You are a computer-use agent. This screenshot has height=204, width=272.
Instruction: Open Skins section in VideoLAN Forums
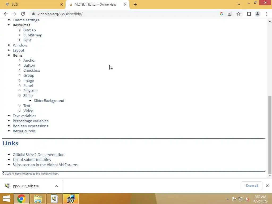(45, 165)
